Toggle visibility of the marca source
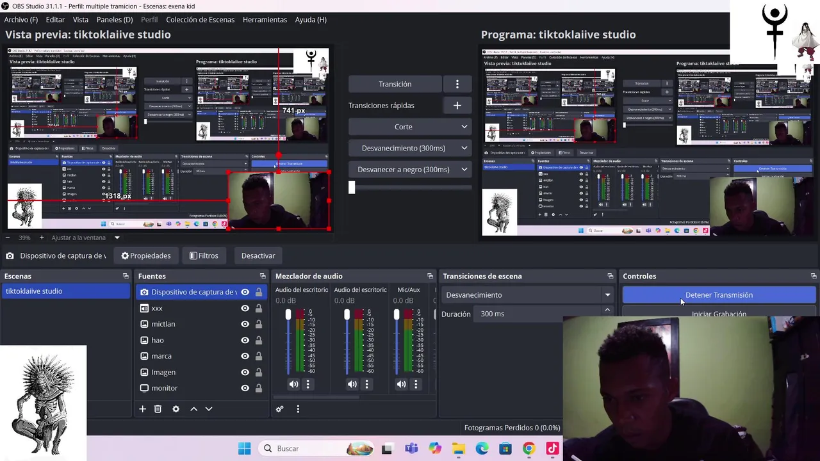This screenshot has height=461, width=820. click(245, 356)
